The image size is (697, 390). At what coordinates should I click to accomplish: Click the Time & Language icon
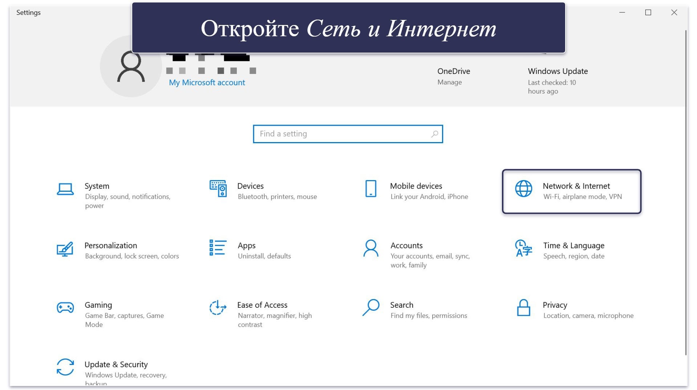[523, 248]
